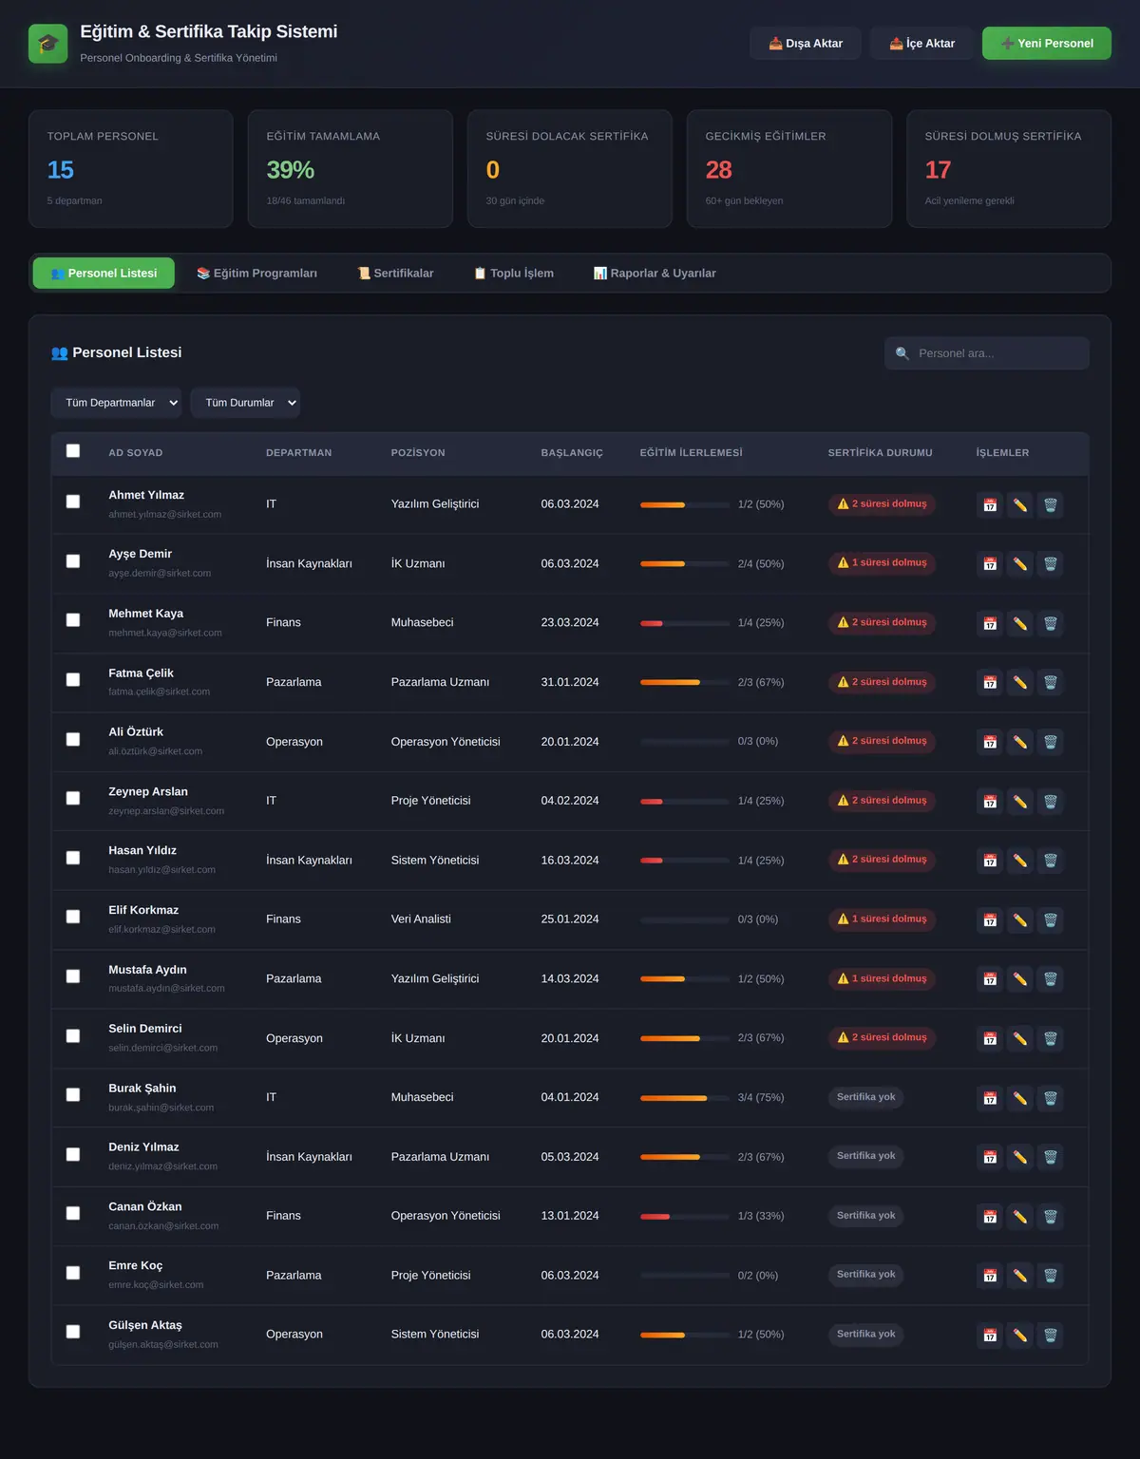Click email gülşen.aktaş@sirket.com
1140x1459 pixels.
163,1345
